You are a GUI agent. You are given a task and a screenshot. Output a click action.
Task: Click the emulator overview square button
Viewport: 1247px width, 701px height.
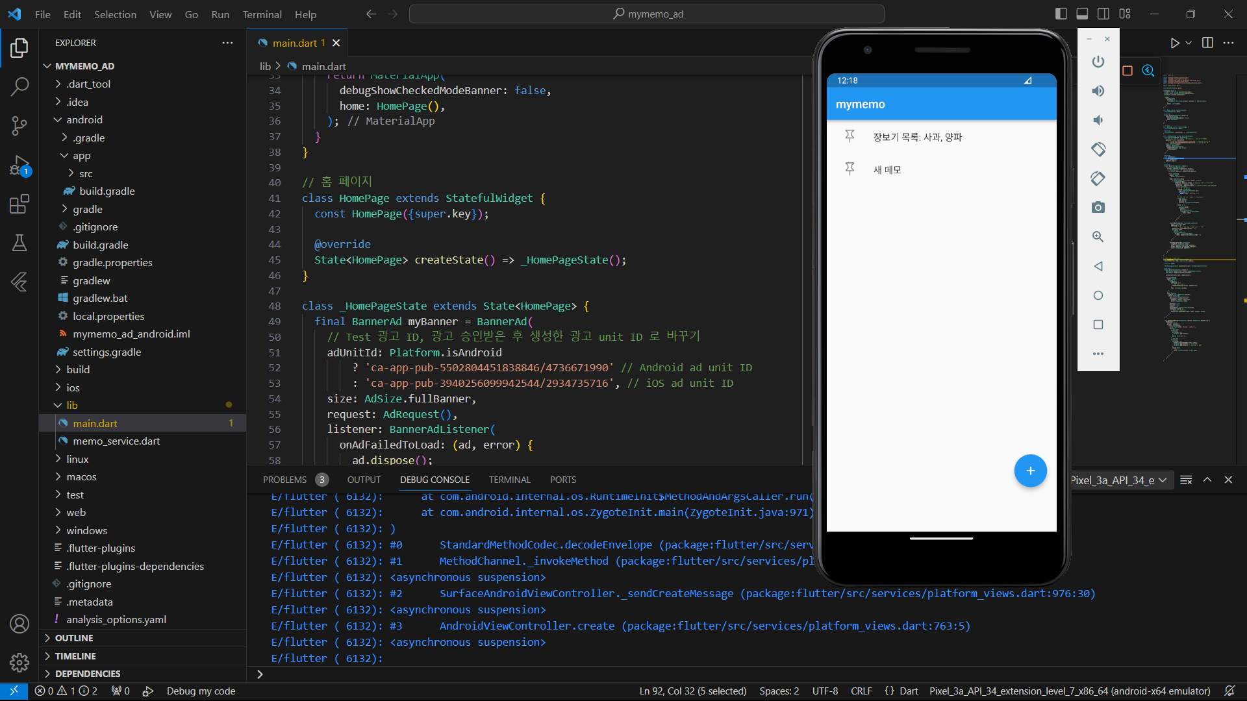point(1098,325)
